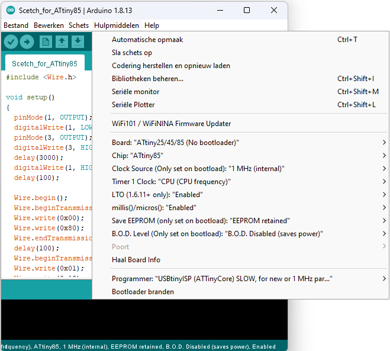
Task: Open the Seriële Plotter
Action: pos(240,105)
